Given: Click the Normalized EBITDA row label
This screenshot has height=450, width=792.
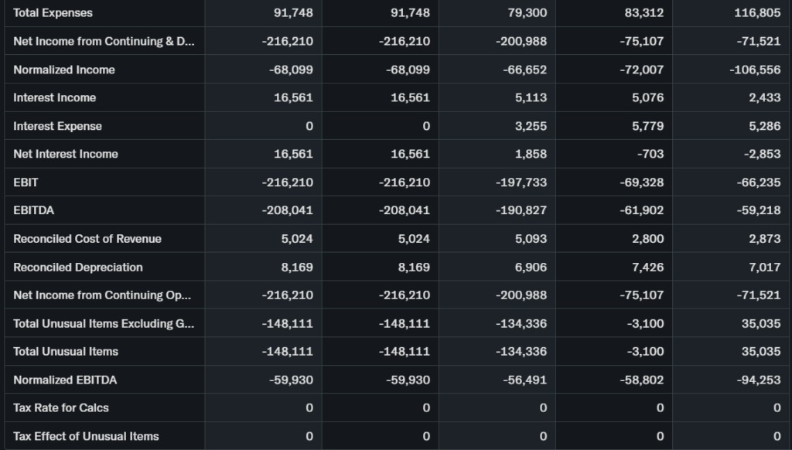Looking at the screenshot, I should click(x=66, y=380).
